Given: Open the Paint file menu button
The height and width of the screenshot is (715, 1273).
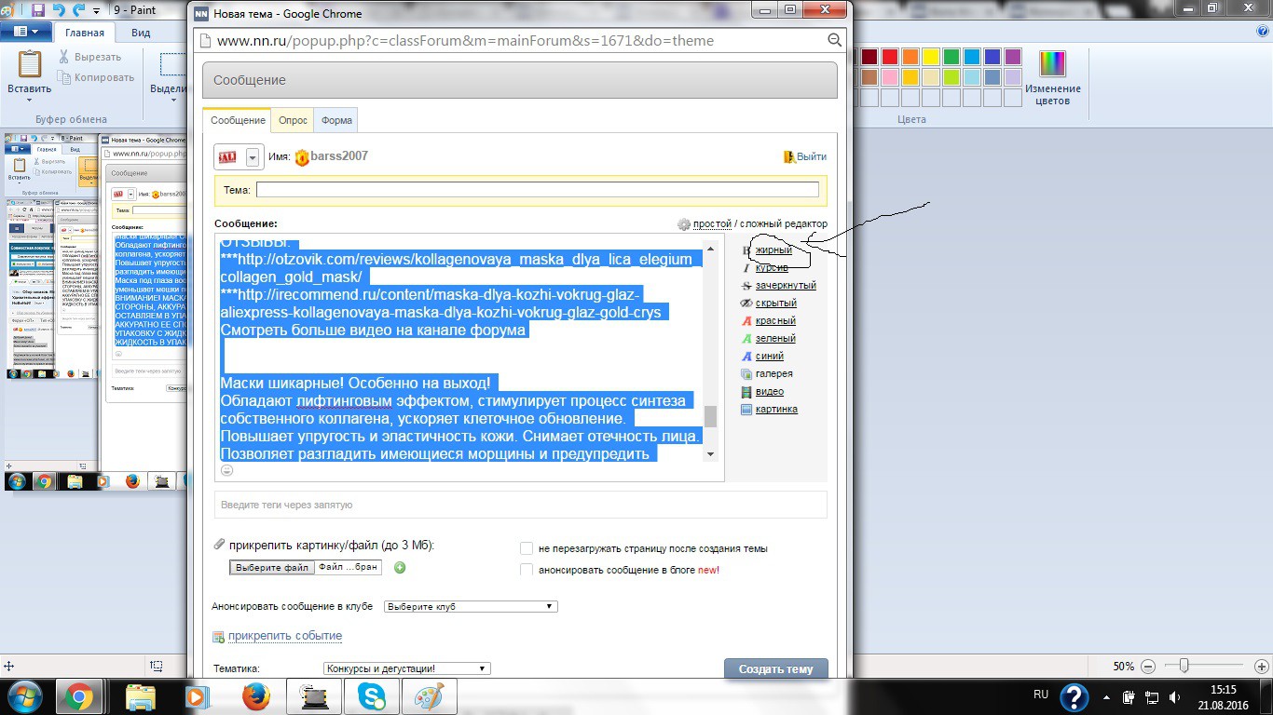Looking at the screenshot, I should click(x=25, y=32).
